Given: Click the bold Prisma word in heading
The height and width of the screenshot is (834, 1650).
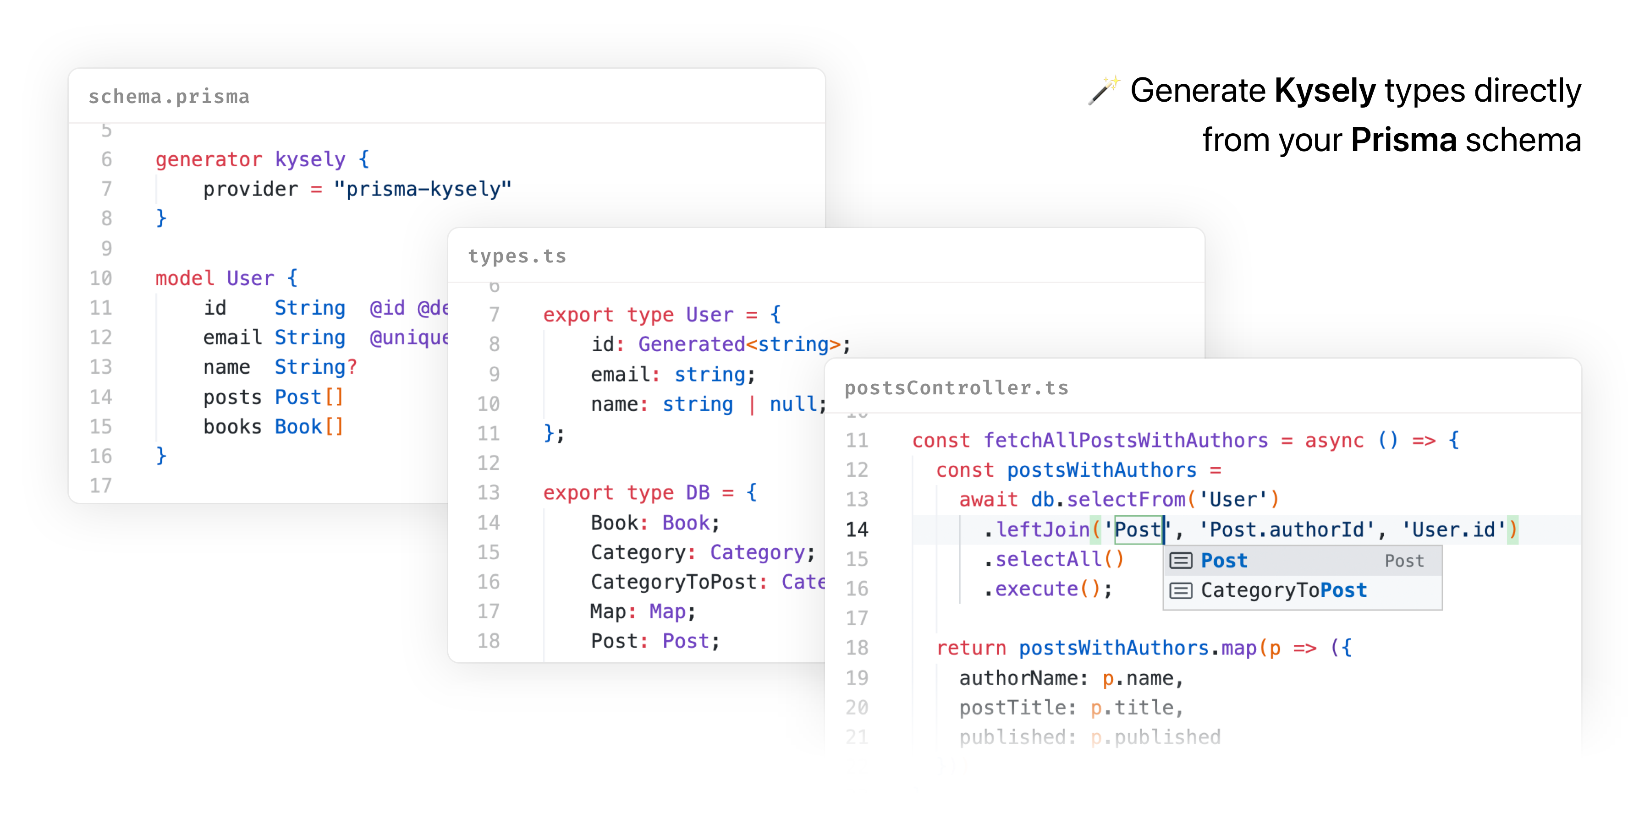Looking at the screenshot, I should pos(1403,140).
